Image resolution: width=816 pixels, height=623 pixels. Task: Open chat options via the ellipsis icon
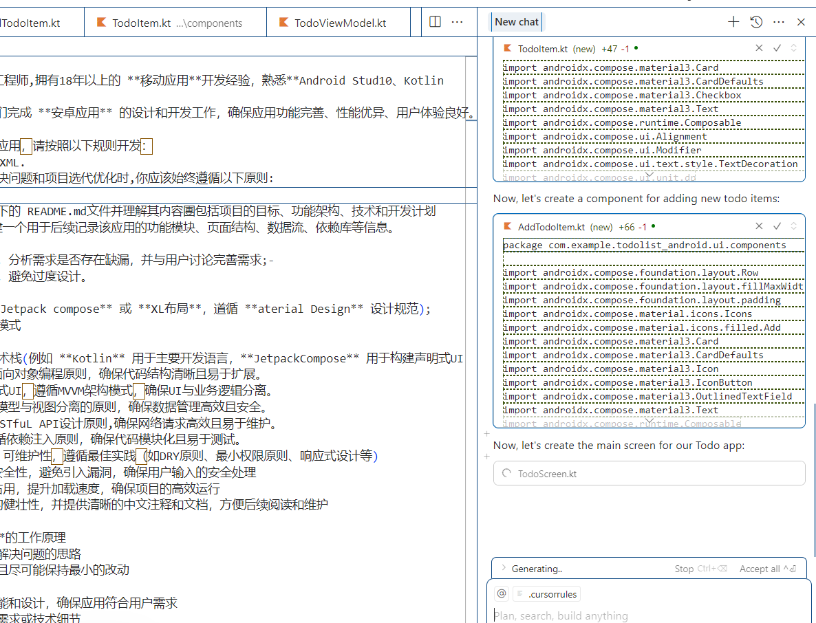click(778, 21)
